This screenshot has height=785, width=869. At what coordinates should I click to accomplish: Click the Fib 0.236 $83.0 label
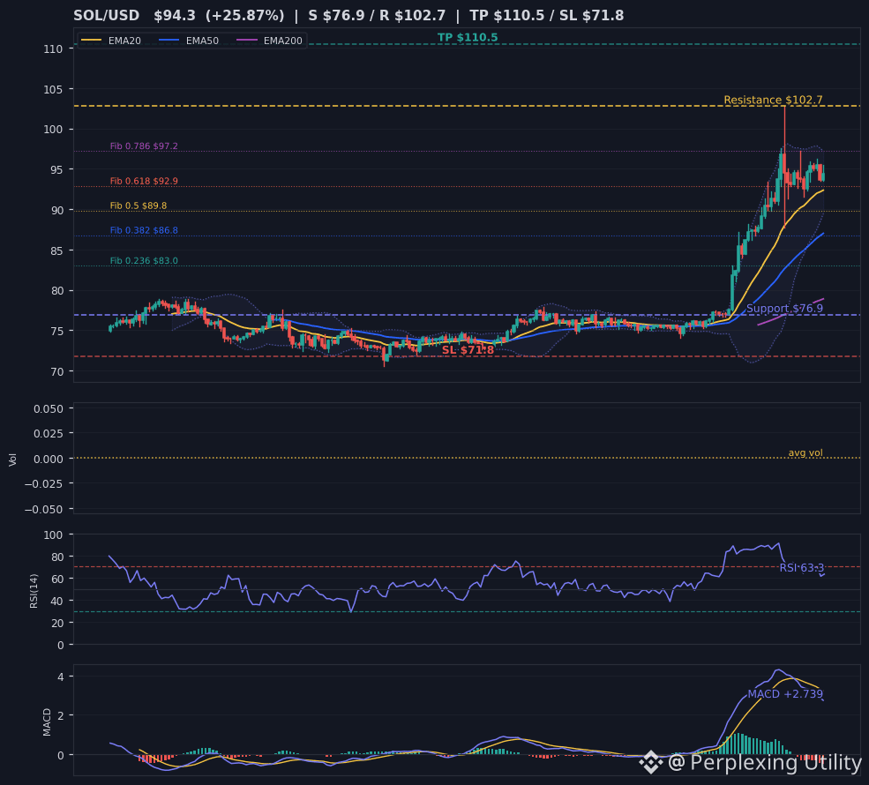click(x=144, y=261)
